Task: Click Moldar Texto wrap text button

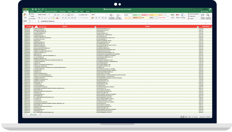Action: (x=84, y=15)
